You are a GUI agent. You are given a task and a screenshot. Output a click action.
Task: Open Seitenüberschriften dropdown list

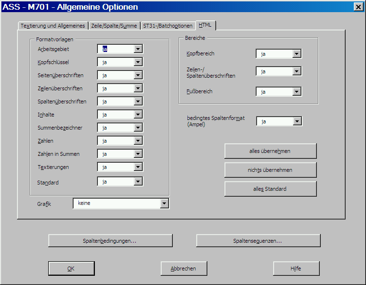[x=138, y=75]
